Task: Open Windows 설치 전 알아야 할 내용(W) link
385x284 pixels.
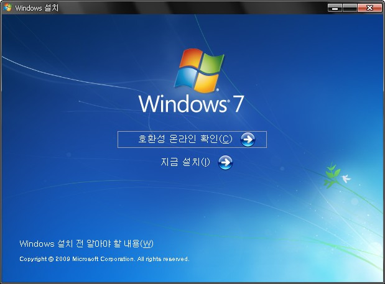Action: [x=86, y=244]
